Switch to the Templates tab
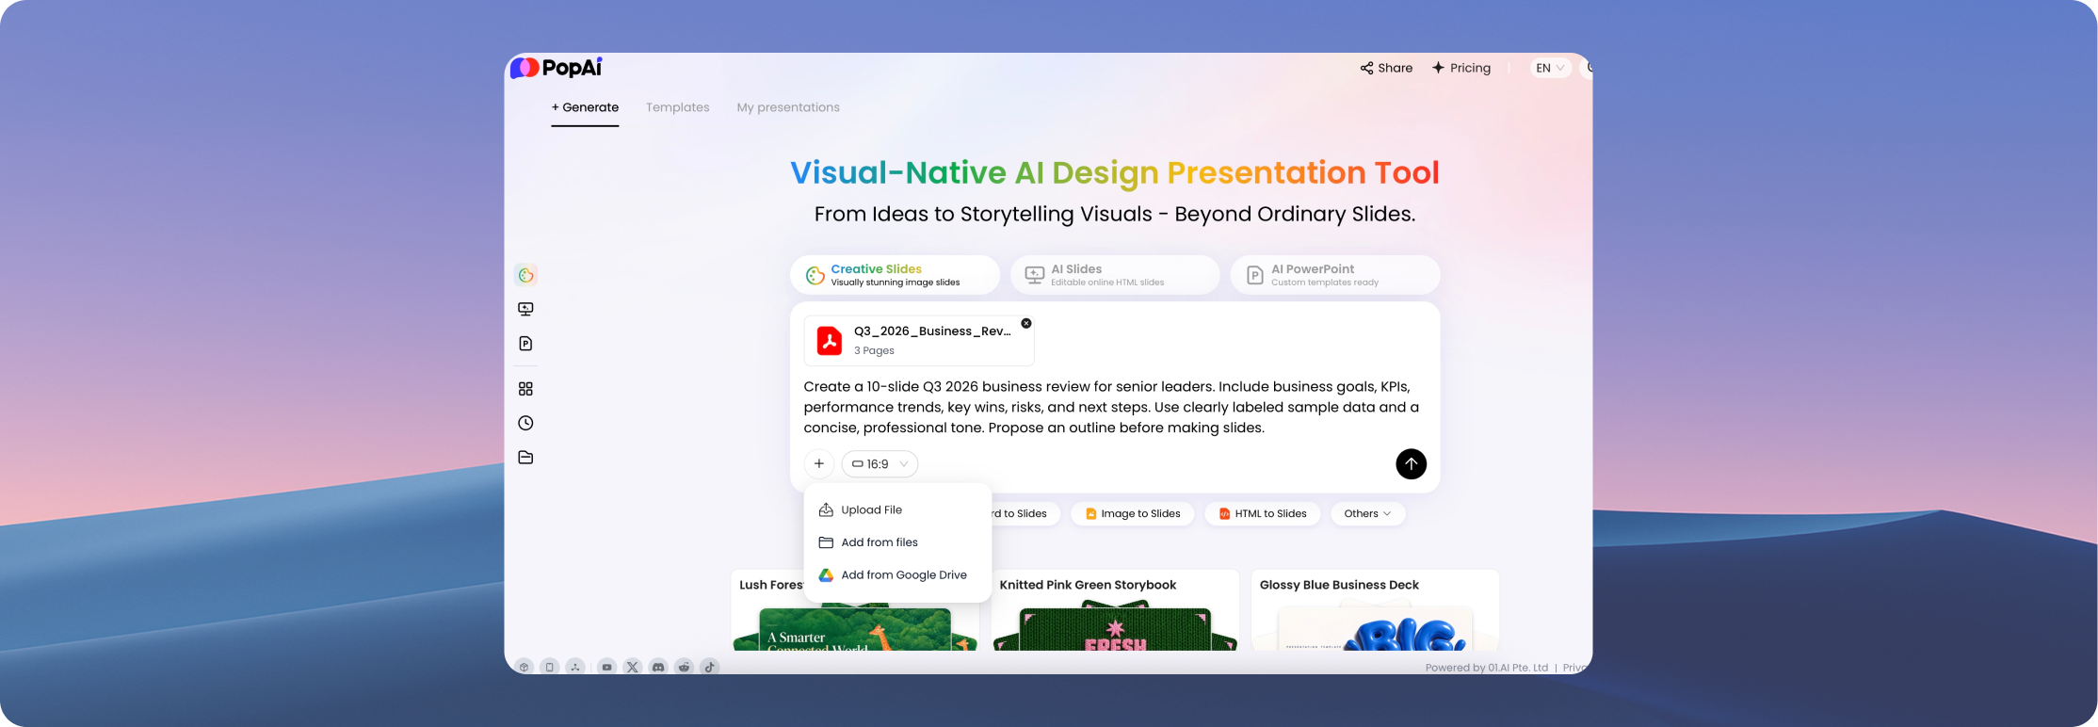Screen dimensions: 2098x727 pos(678,107)
